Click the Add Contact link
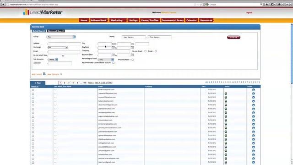 pyautogui.click(x=37, y=74)
